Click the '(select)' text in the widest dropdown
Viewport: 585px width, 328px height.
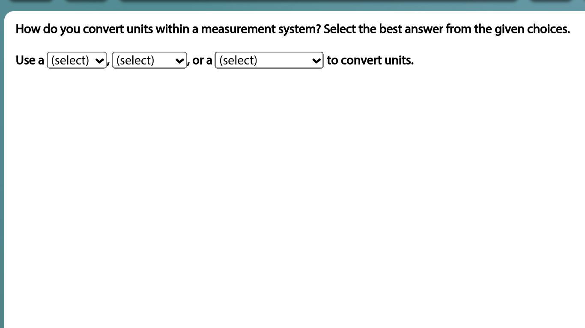(x=238, y=60)
